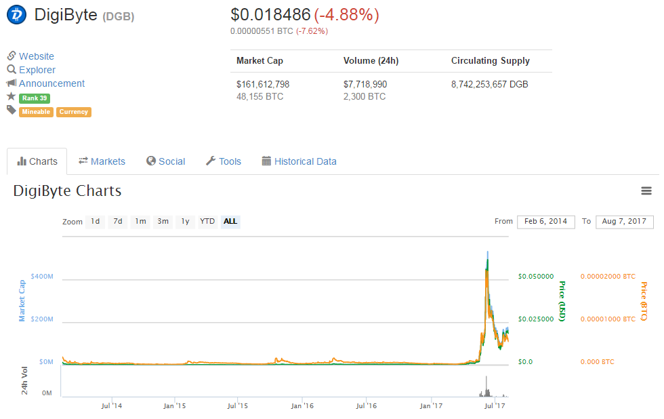Click the Mineable tag
664x419 pixels.
tap(36, 112)
